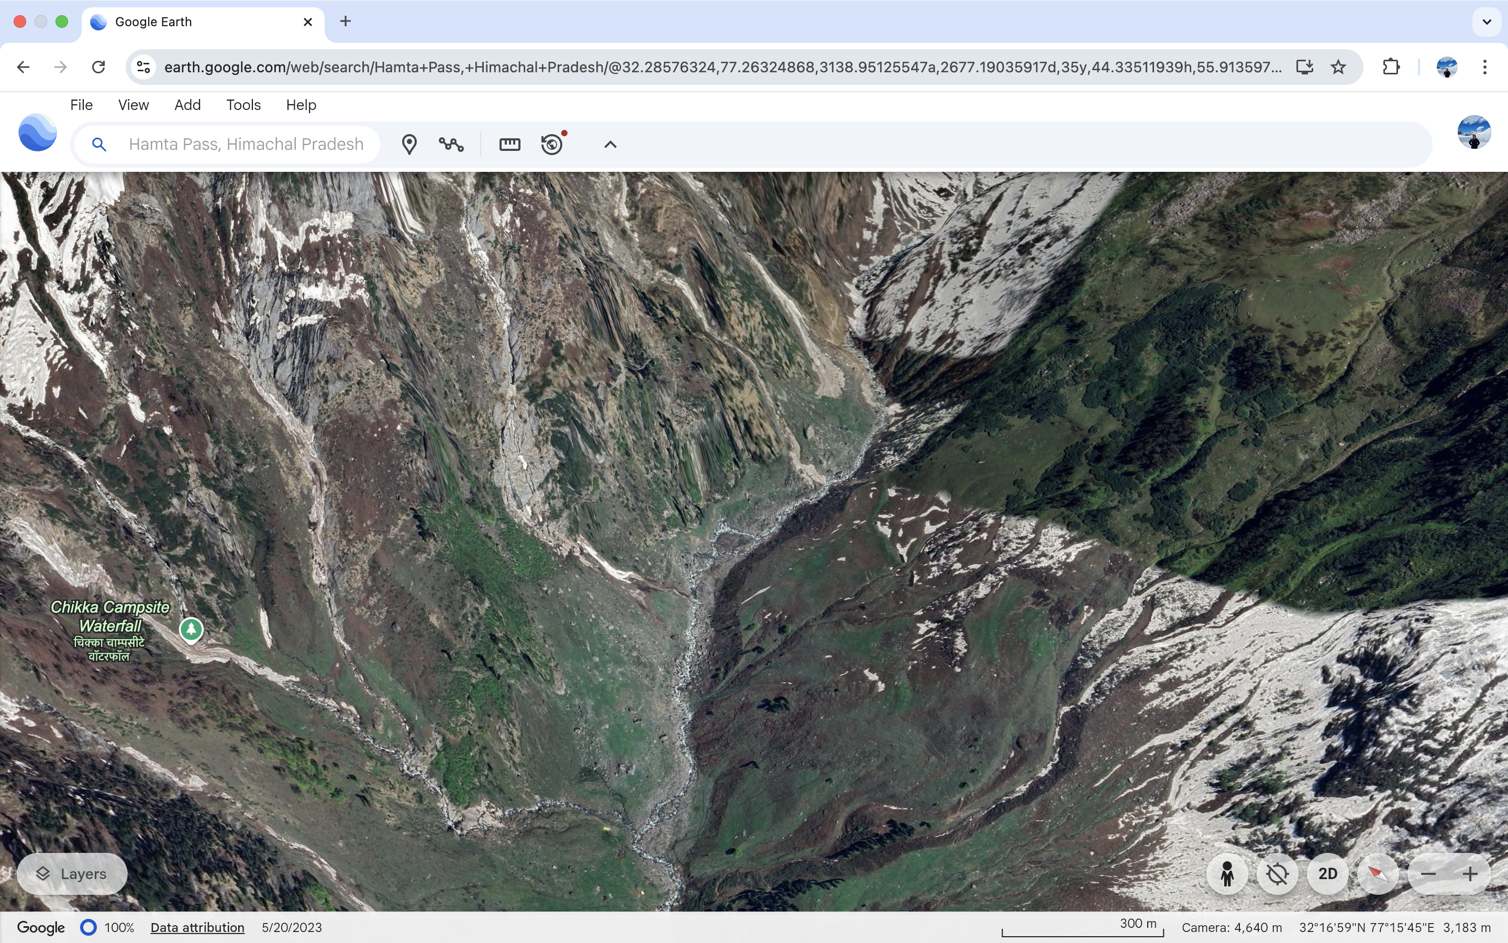
Task: Click the 300 m scale bar
Action: click(1082, 927)
